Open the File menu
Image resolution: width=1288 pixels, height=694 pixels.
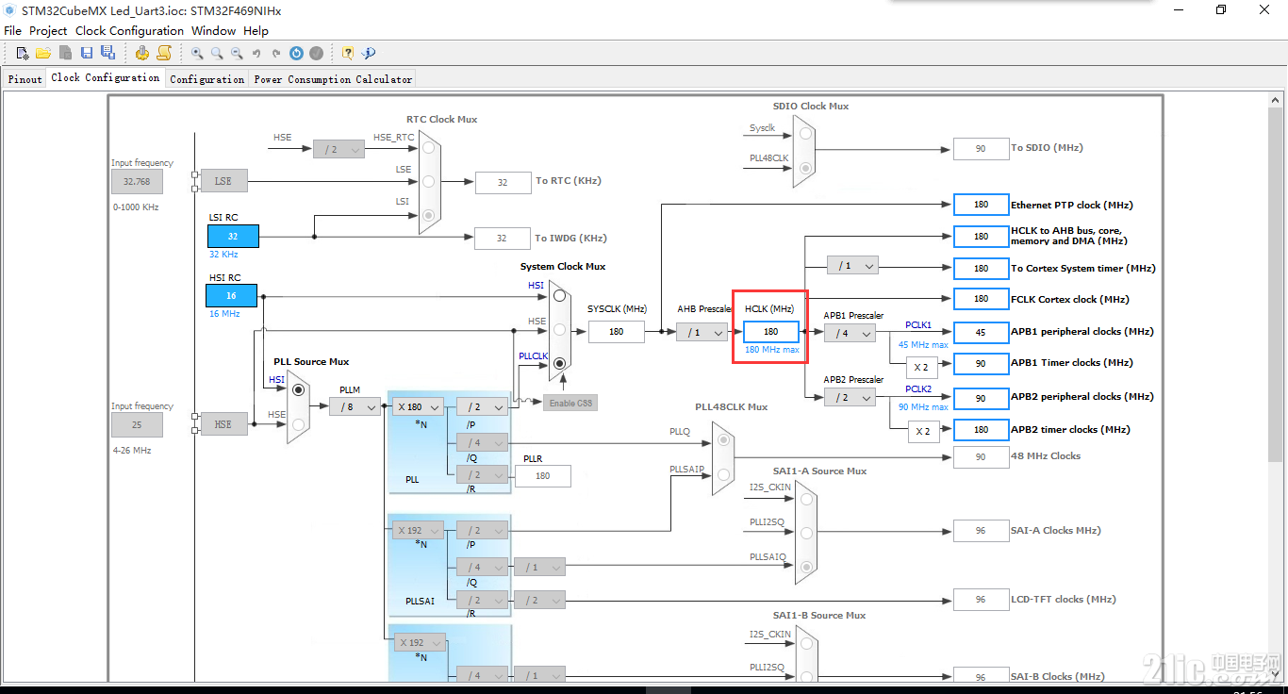tap(12, 30)
